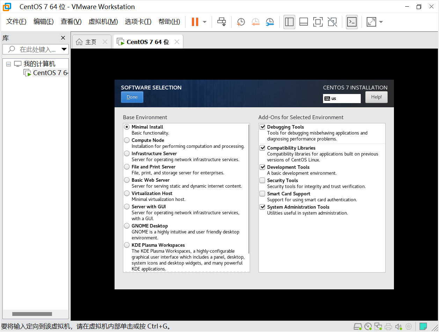The image size is (439, 332).
Task: Enable Smart Card Support checkbox
Action: (x=262, y=194)
